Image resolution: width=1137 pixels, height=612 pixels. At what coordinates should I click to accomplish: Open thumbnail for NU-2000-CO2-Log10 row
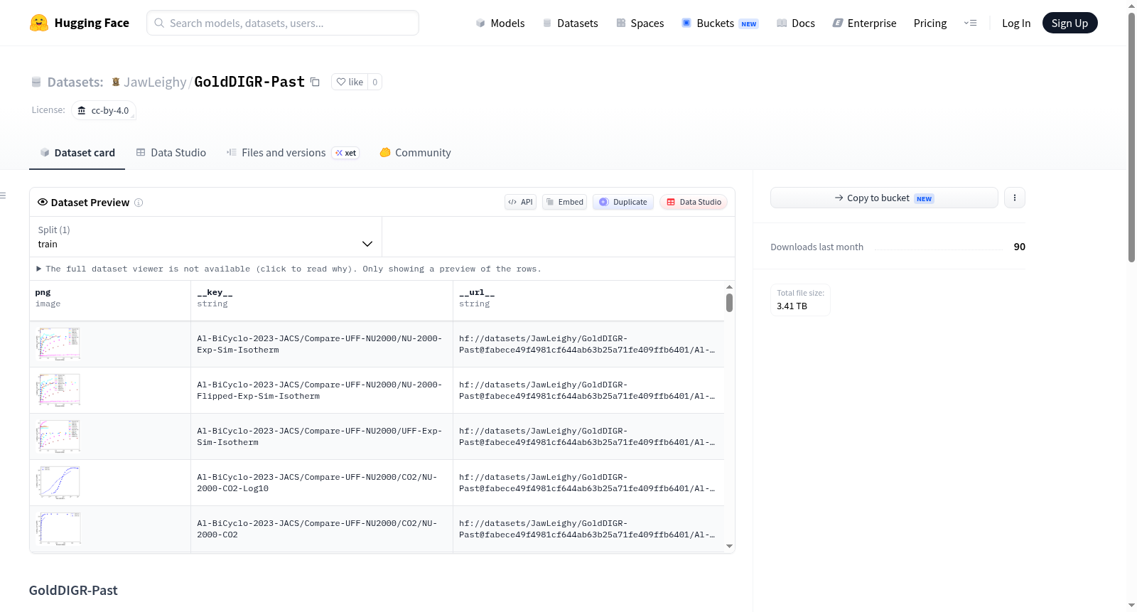point(58,483)
